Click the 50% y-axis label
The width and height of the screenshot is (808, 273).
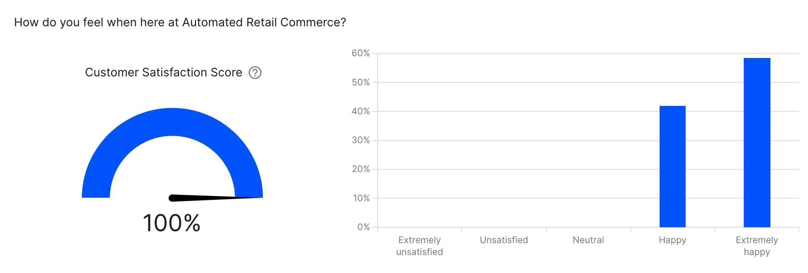[x=361, y=82]
